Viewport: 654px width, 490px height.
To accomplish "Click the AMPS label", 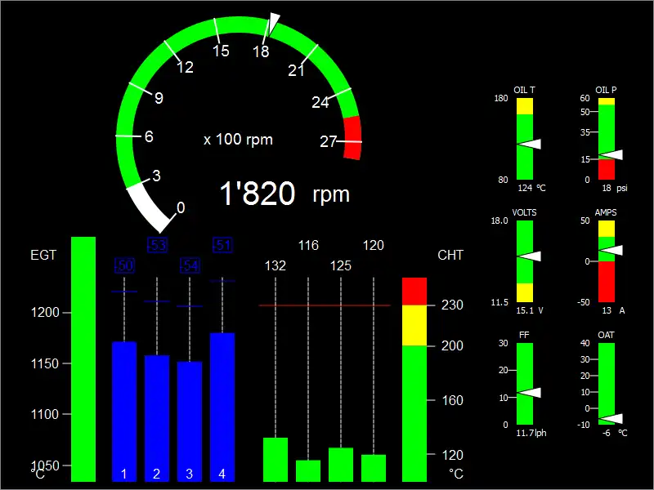I will pyautogui.click(x=606, y=212).
